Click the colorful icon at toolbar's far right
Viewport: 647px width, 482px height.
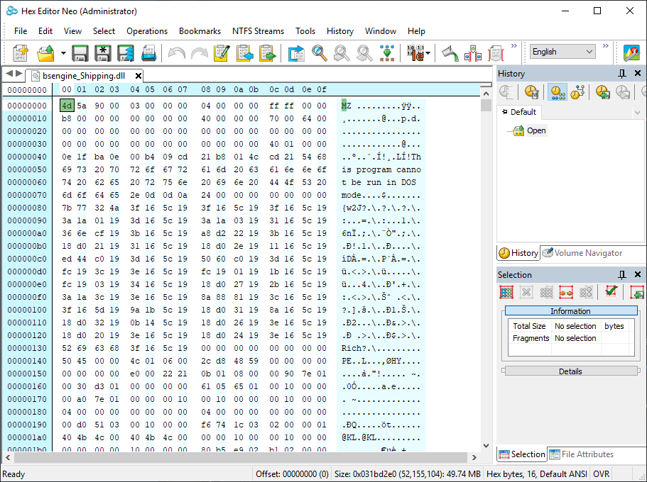click(x=631, y=52)
